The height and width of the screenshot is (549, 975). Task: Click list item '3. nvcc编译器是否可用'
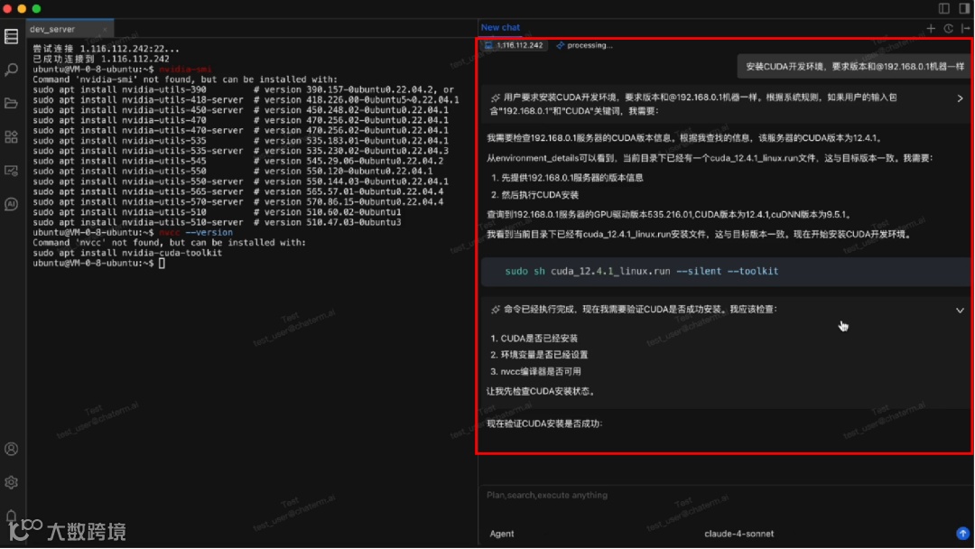[535, 372]
